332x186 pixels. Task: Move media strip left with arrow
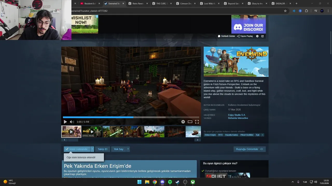(64, 140)
